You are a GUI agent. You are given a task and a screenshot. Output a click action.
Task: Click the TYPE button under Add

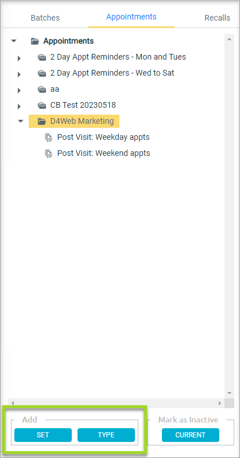click(106, 435)
